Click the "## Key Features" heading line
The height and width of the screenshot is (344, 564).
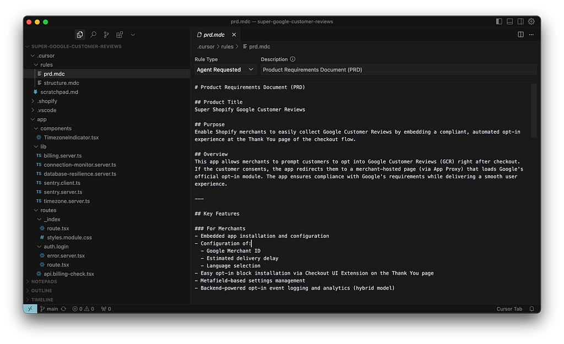(217, 214)
